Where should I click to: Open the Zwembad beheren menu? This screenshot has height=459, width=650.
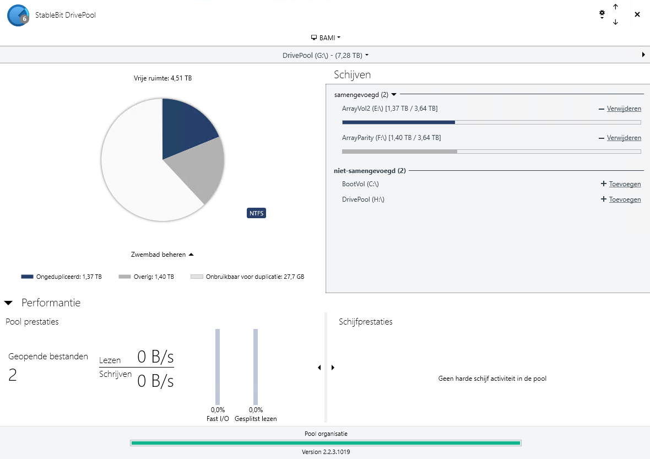162,255
